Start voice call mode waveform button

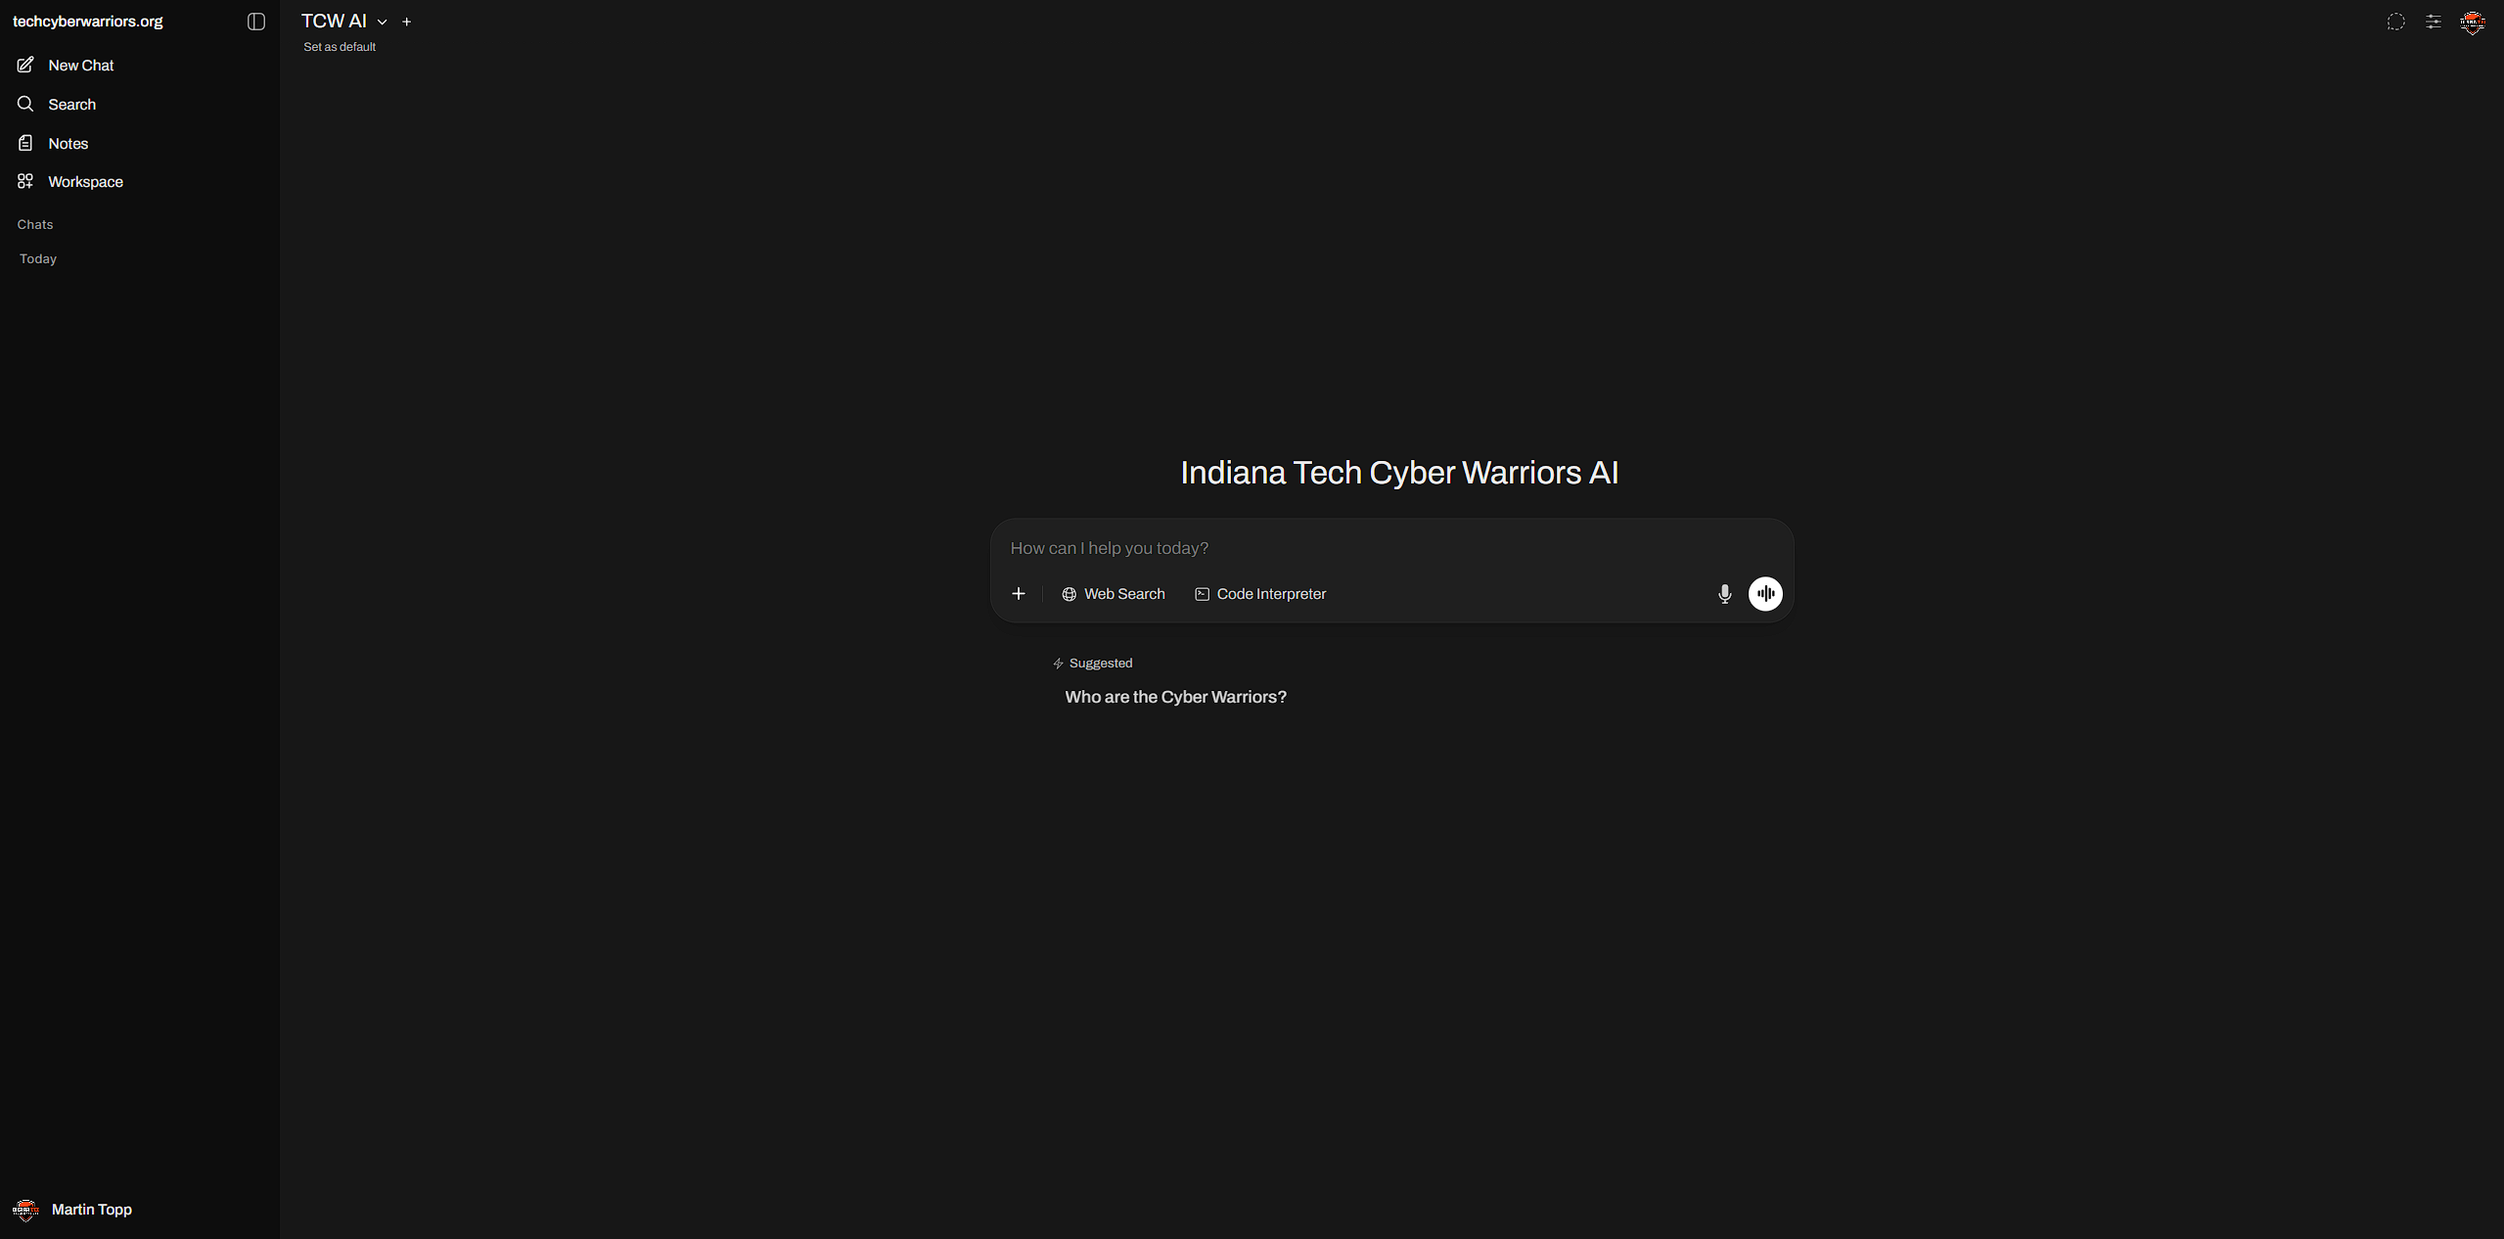tap(1765, 594)
